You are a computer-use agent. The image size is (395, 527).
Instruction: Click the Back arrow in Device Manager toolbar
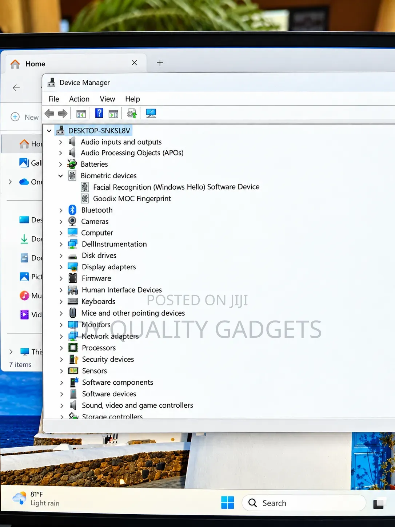(49, 114)
